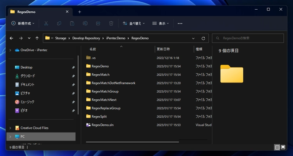Expand the OneDrive - iPentec tree node
This screenshot has width=293, height=156.
[10, 50]
